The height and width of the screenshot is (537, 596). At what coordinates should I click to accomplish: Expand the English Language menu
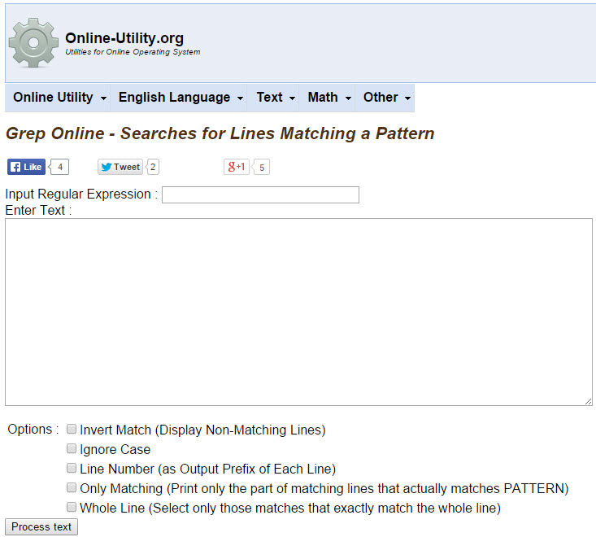click(179, 98)
